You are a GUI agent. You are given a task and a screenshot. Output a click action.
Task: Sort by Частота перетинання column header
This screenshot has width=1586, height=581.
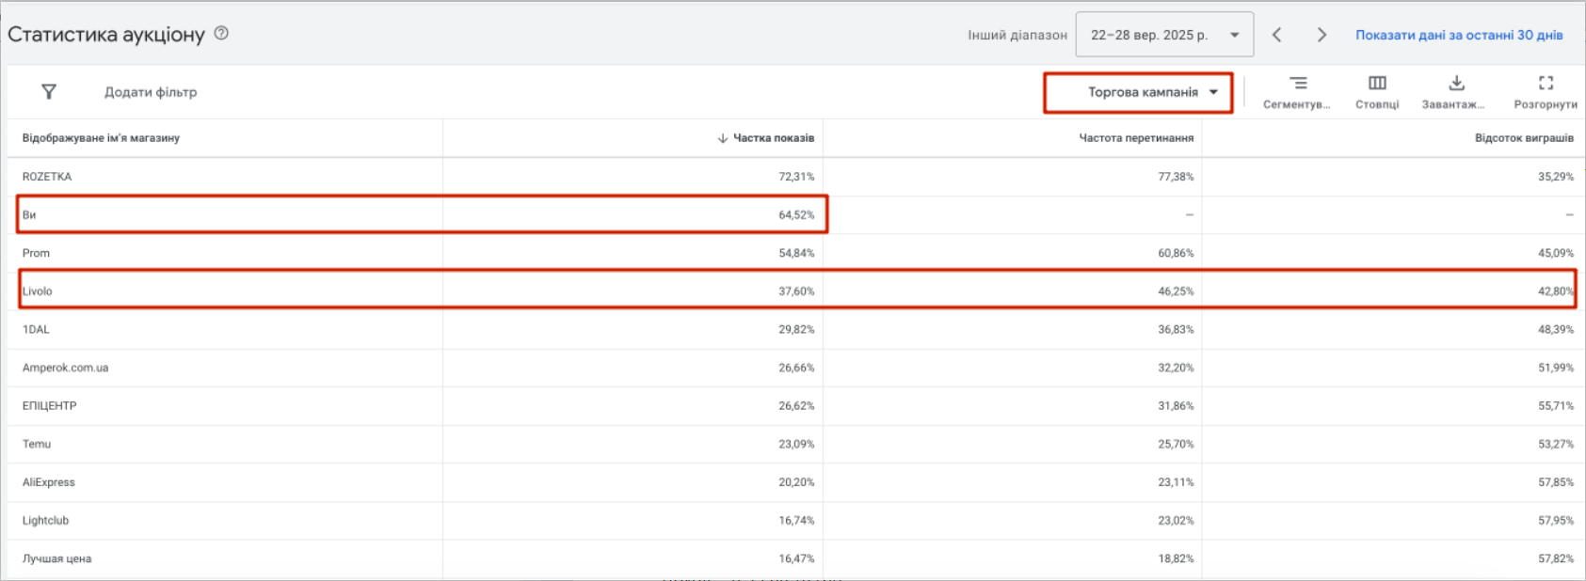(1136, 138)
